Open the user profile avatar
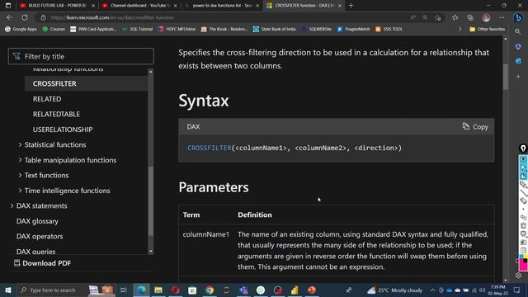528x297 pixels. coord(486,17)
